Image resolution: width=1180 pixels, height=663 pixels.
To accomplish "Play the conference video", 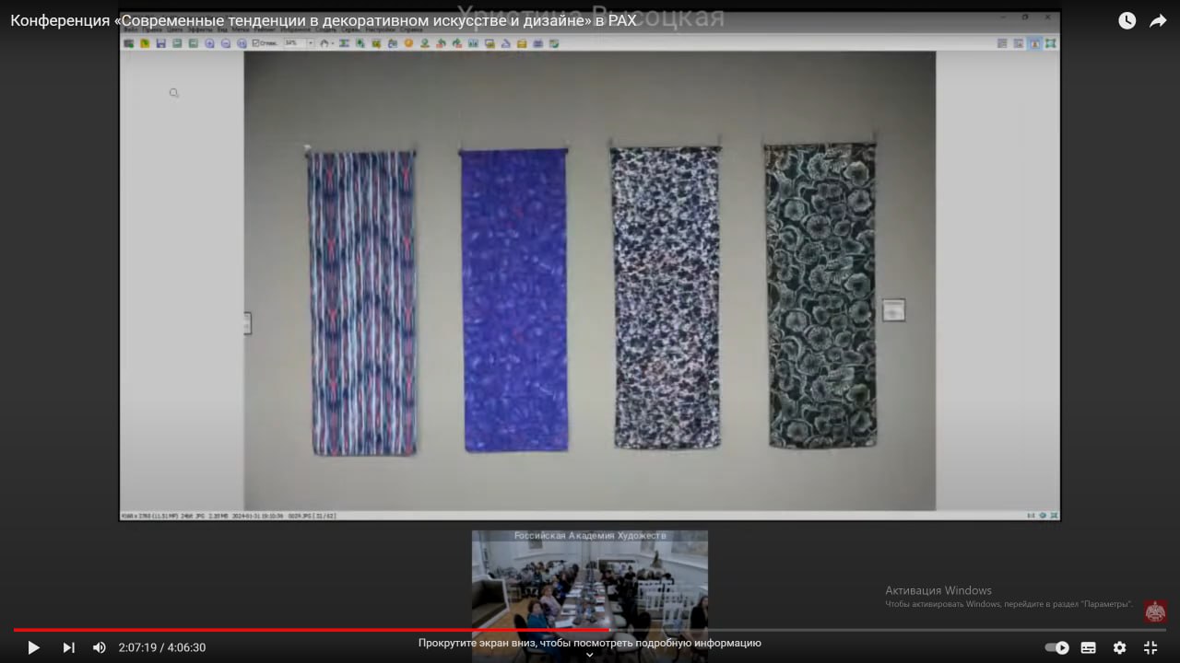I will pyautogui.click(x=33, y=647).
